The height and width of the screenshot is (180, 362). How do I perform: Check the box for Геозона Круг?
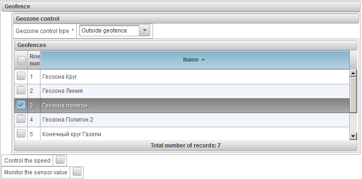point(21,76)
